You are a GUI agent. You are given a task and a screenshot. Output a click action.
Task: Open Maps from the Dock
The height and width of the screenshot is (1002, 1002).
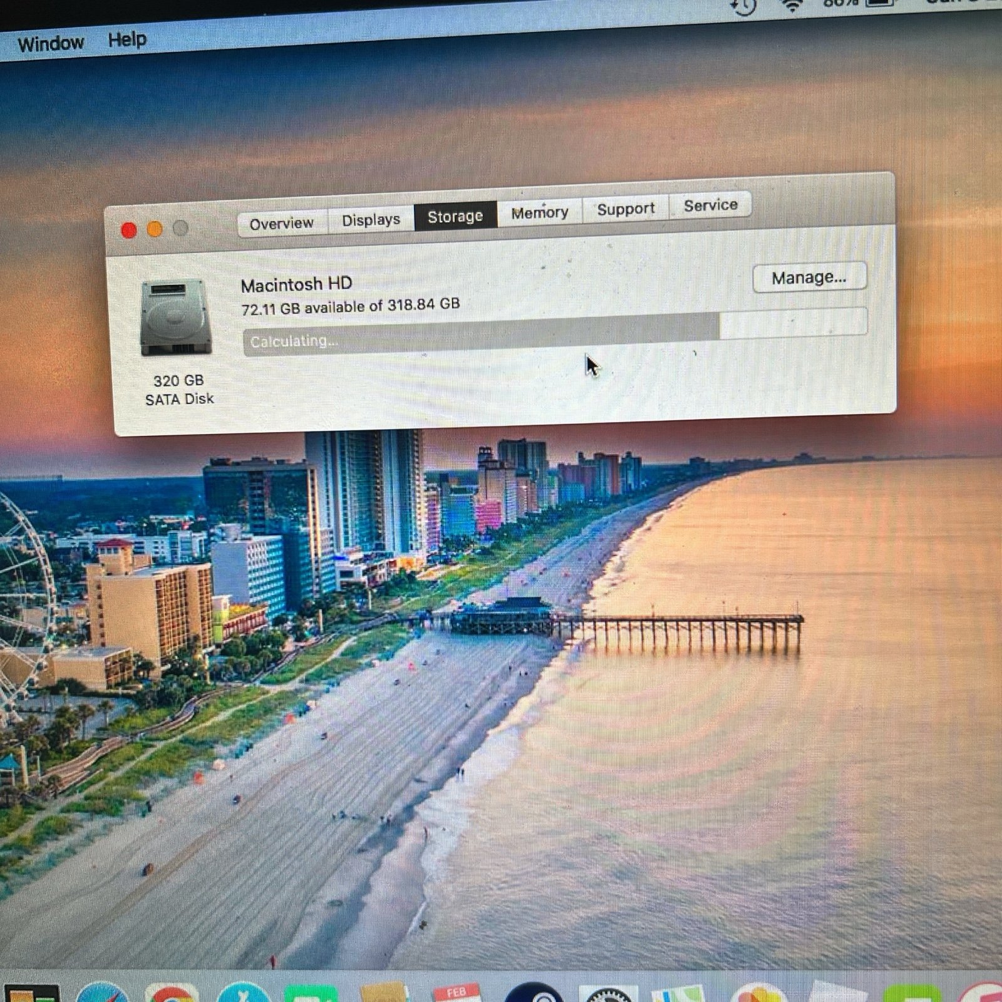coord(679,994)
